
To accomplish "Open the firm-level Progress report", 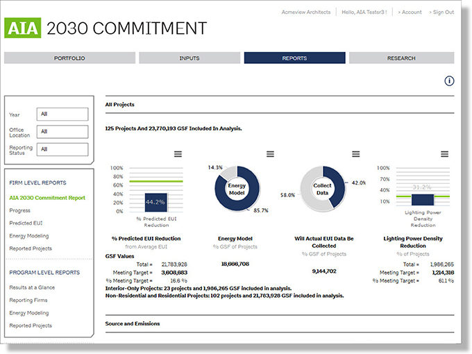I will [20, 210].
